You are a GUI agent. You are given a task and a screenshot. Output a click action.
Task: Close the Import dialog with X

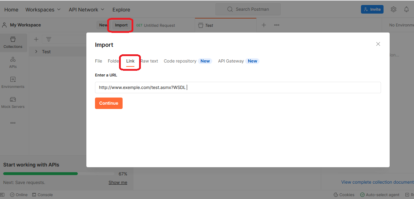378,44
